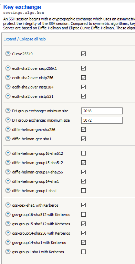This screenshot has width=135, height=264.
Task: Show help for DH group exchange minimum size
Action: coord(8,111)
